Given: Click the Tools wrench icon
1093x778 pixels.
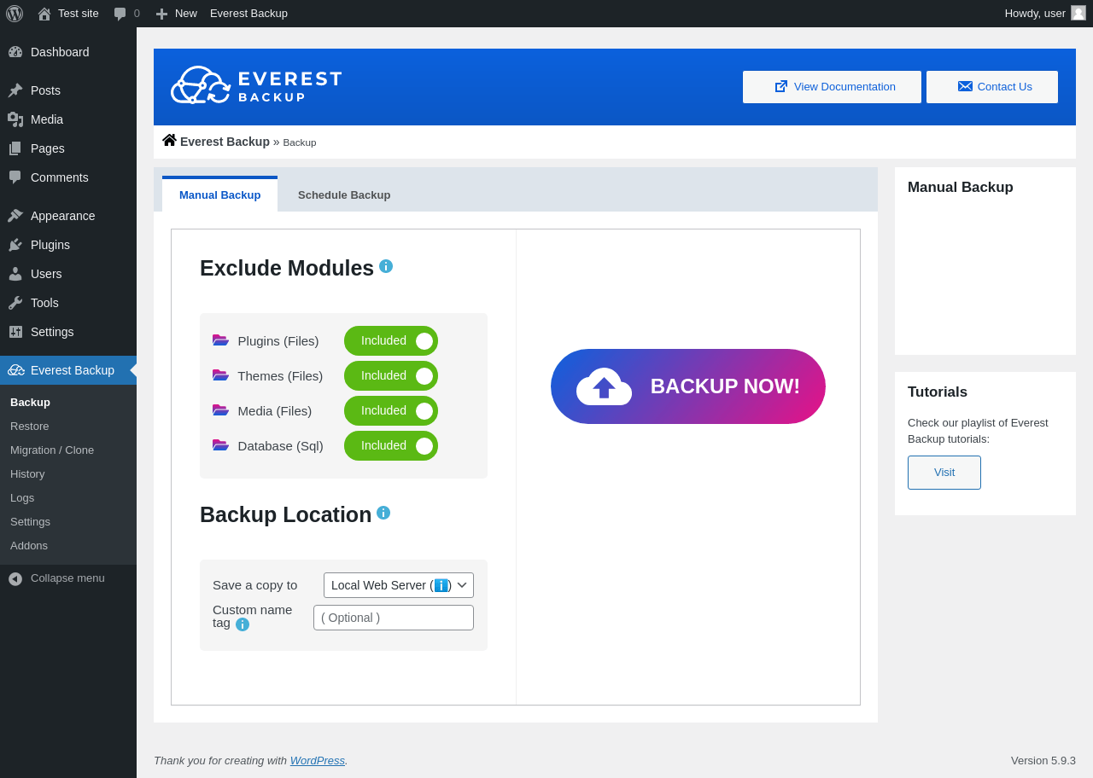Looking at the screenshot, I should tap(15, 303).
